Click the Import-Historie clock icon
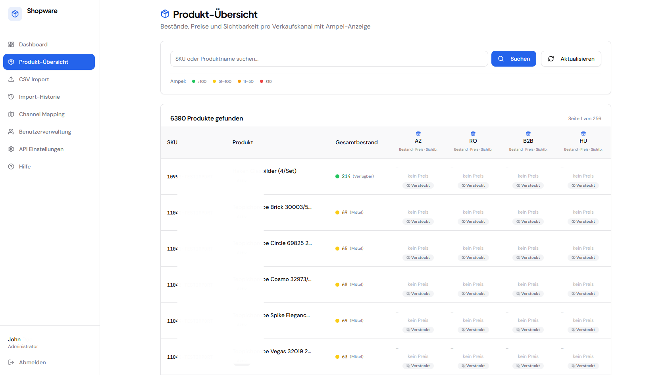The image size is (668, 375). (11, 97)
